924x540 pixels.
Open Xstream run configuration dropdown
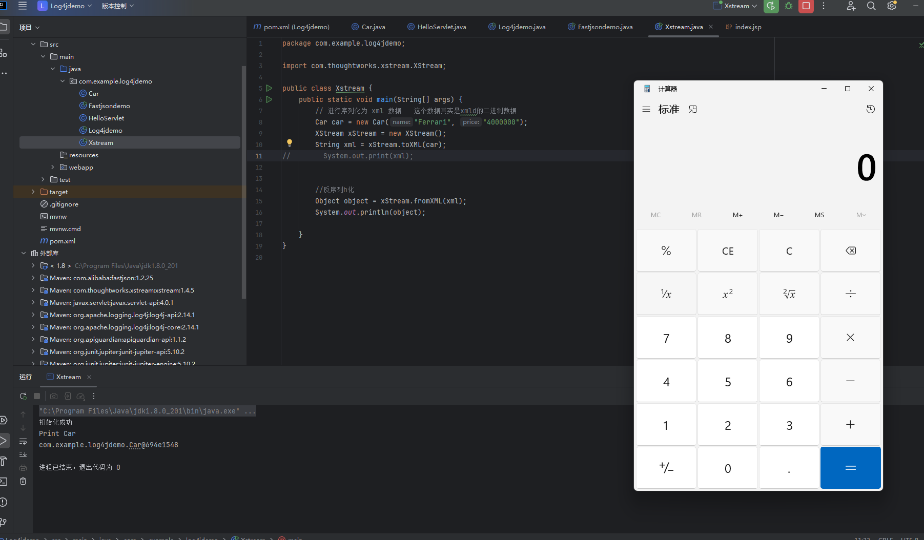735,6
